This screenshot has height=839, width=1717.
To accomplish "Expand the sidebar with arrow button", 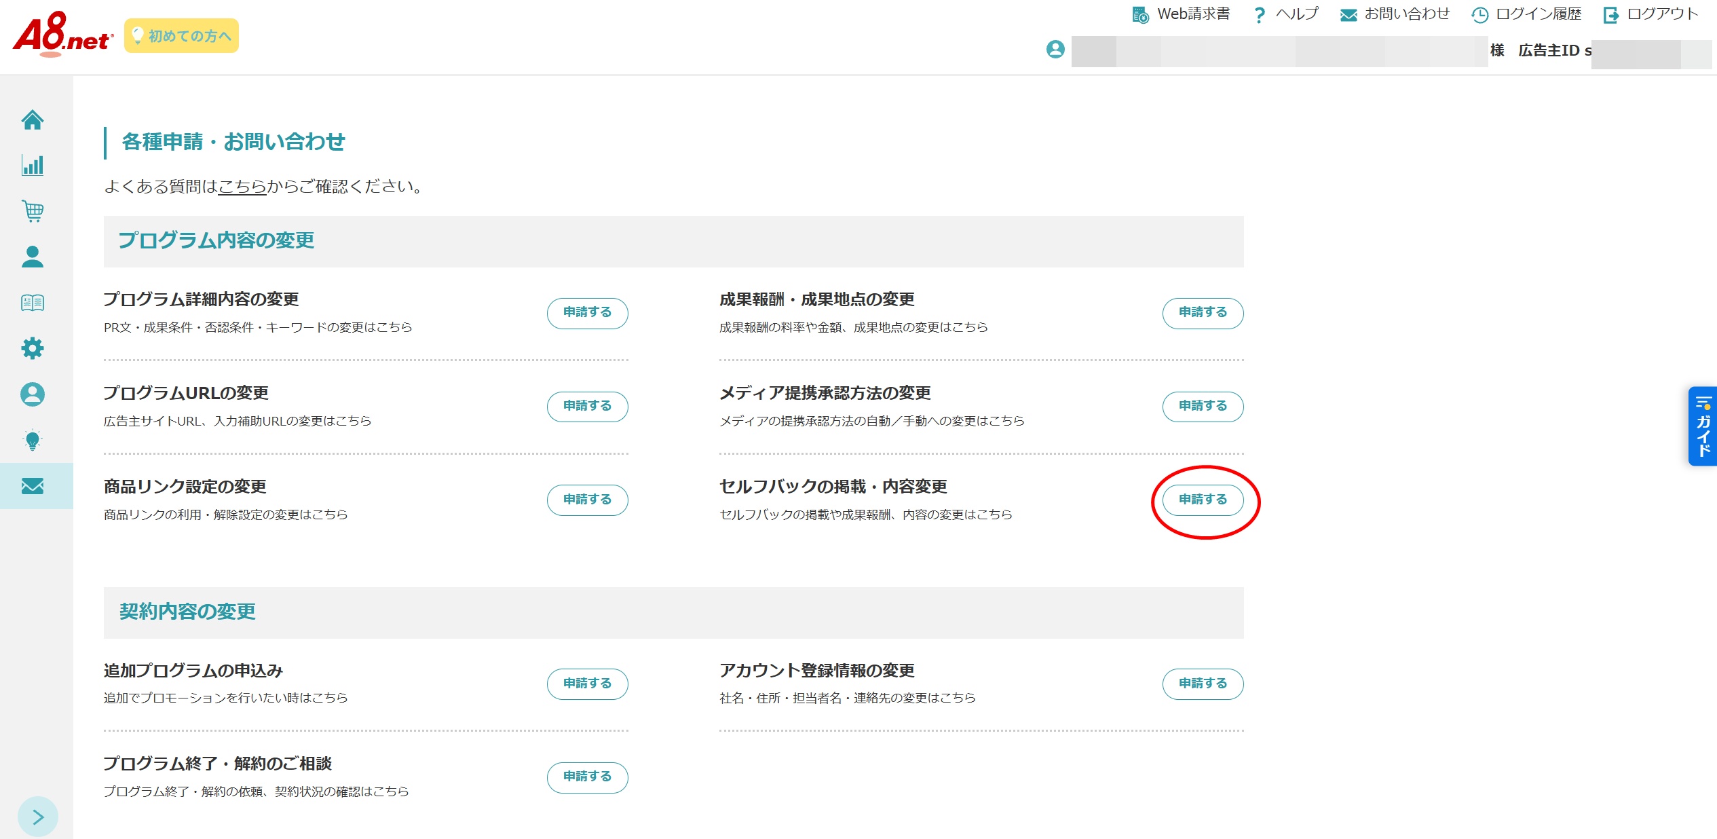I will click(x=38, y=817).
